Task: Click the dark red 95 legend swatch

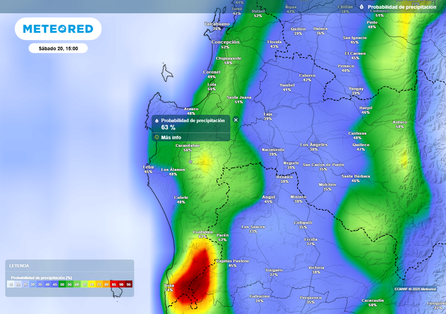Action: coord(128,284)
